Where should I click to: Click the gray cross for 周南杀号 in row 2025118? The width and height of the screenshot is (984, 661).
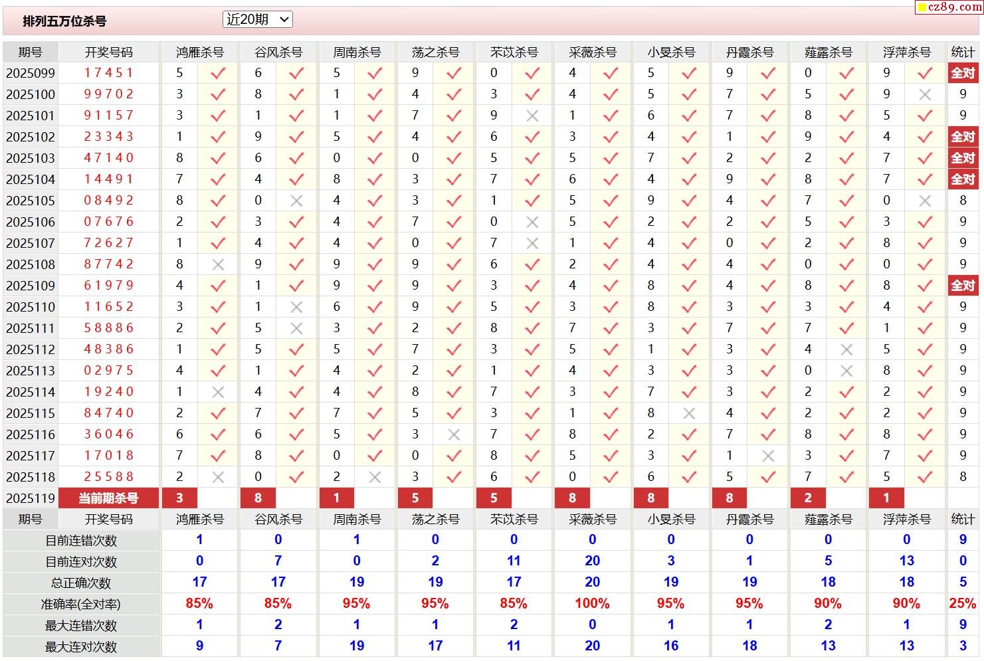(x=375, y=477)
